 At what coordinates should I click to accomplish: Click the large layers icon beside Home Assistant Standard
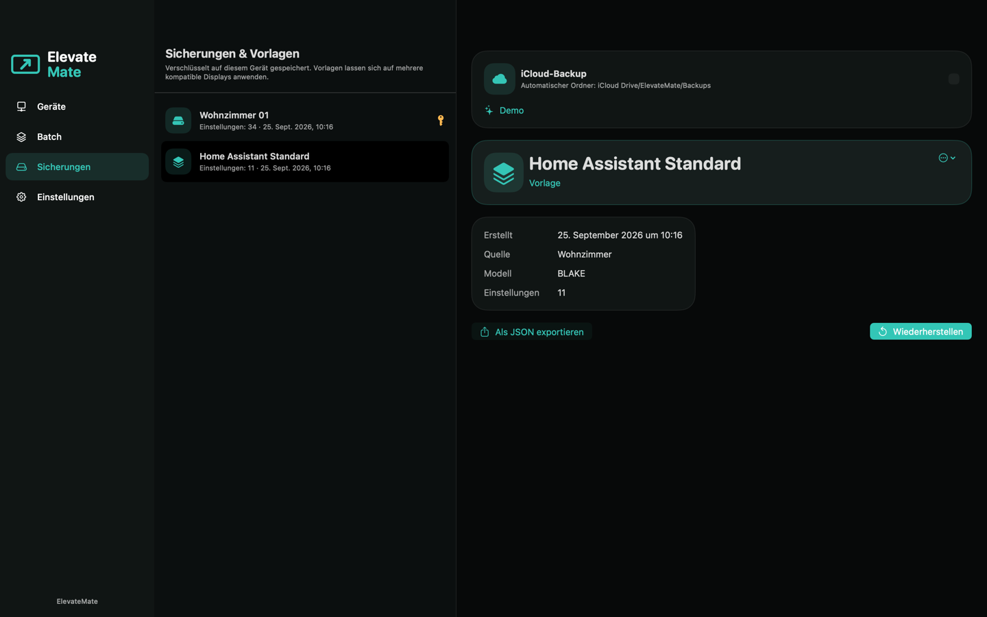(504, 173)
